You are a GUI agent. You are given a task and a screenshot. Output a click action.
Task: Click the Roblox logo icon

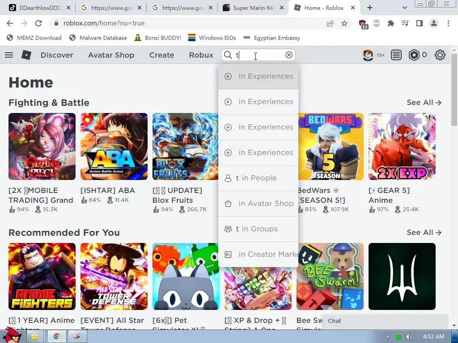(x=26, y=55)
